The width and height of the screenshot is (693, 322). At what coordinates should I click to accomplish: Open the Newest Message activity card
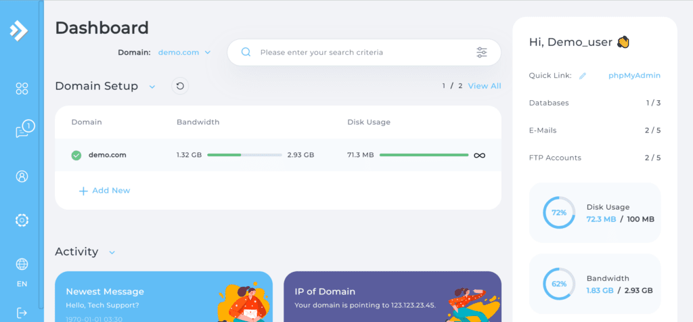pyautogui.click(x=164, y=296)
